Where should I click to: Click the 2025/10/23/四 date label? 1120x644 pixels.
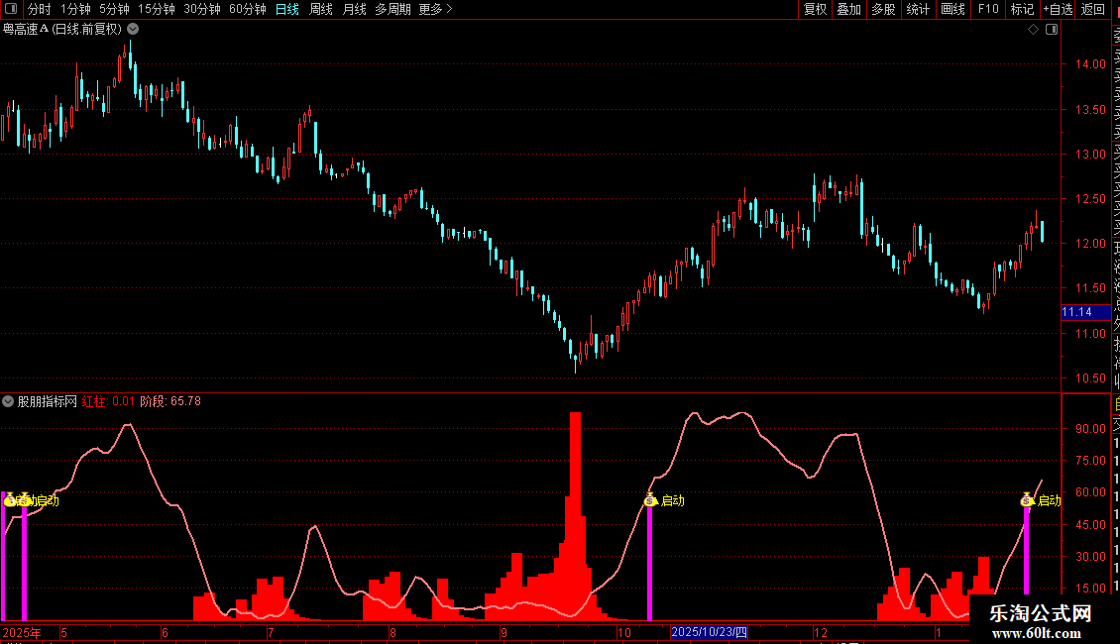pos(710,632)
